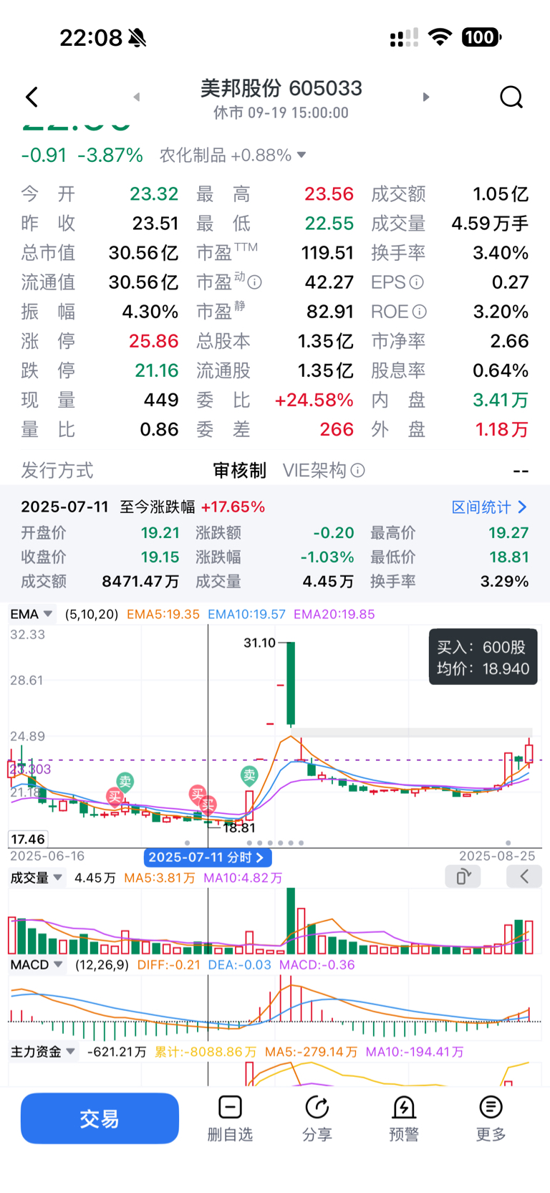The image size is (550, 1193).
Task: Tap 委比 value +24.58%
Action: click(314, 400)
